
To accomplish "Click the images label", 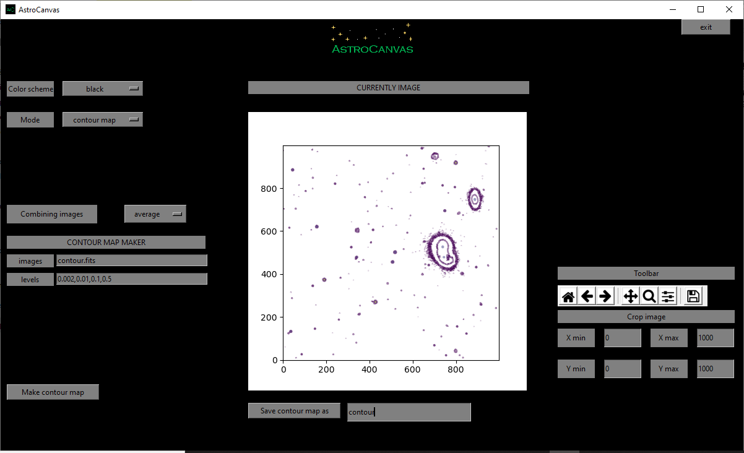I will [30, 261].
